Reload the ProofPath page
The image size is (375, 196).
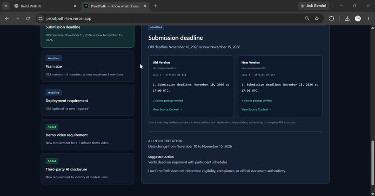click(28, 19)
